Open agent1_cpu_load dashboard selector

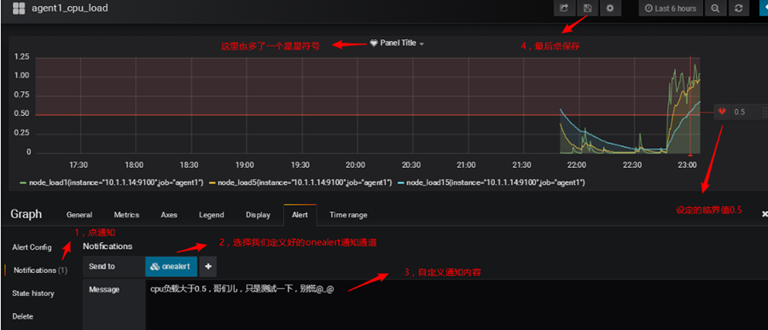70,8
